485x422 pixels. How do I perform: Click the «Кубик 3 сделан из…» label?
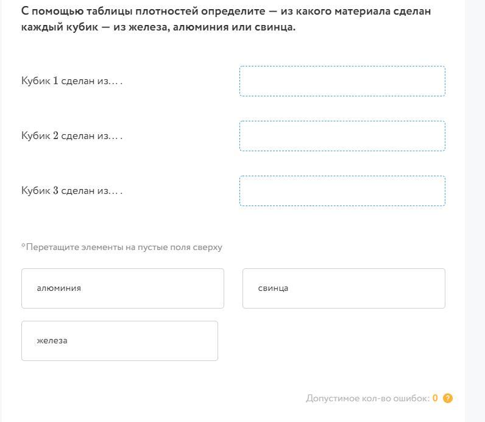[x=72, y=191]
